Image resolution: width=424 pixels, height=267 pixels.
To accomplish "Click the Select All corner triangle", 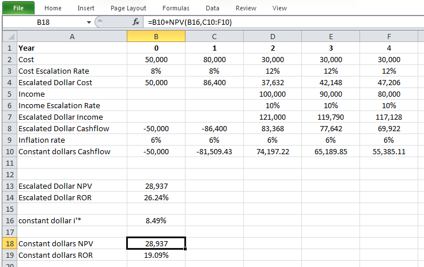I will coord(10,36).
